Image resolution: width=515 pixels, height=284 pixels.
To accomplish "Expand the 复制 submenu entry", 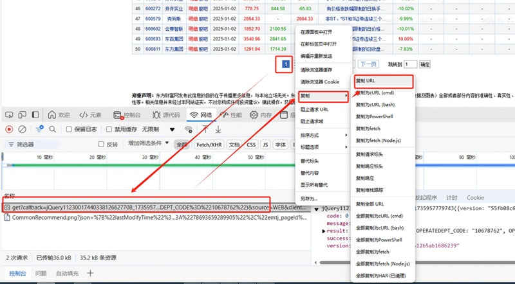I will 323,96.
